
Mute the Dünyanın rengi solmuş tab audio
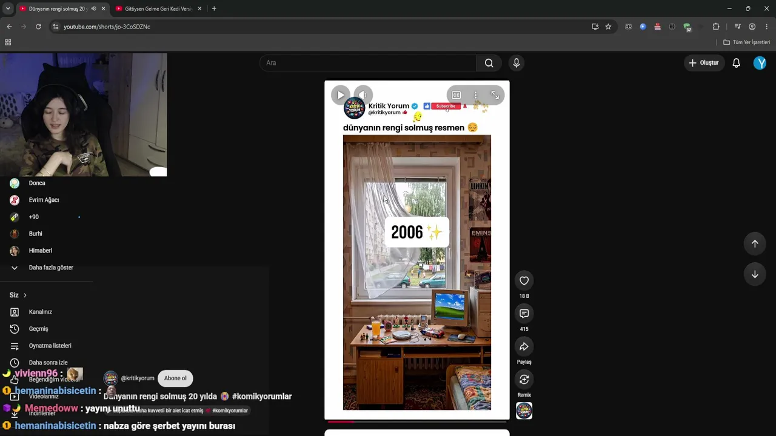93,8
